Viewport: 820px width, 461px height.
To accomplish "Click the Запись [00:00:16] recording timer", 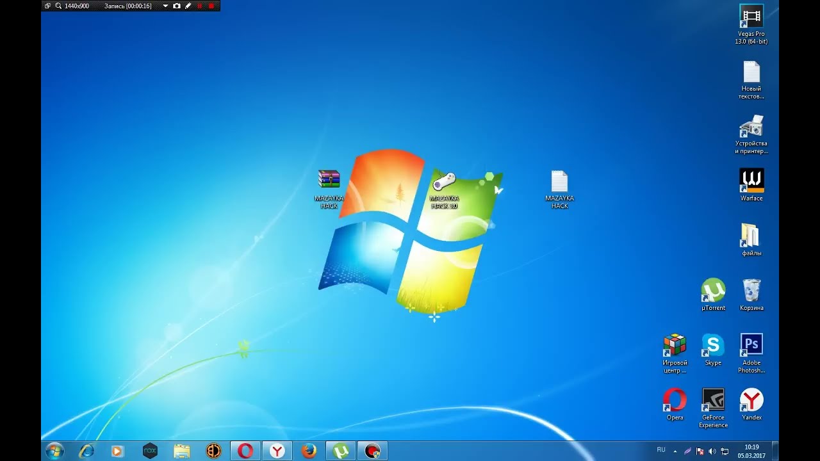I will coord(128,6).
